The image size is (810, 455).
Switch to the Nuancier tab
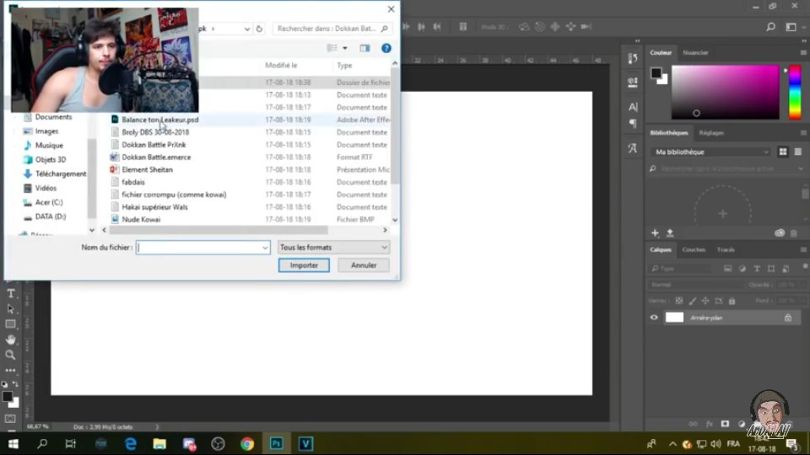point(695,52)
